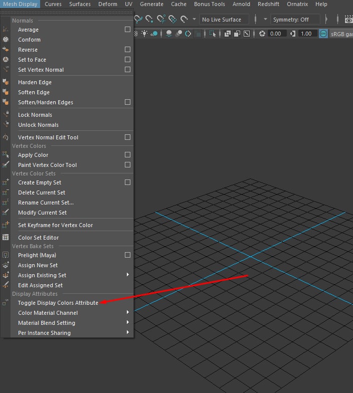Click the Lock Normals padlock icon
The image size is (353, 393).
(6, 114)
